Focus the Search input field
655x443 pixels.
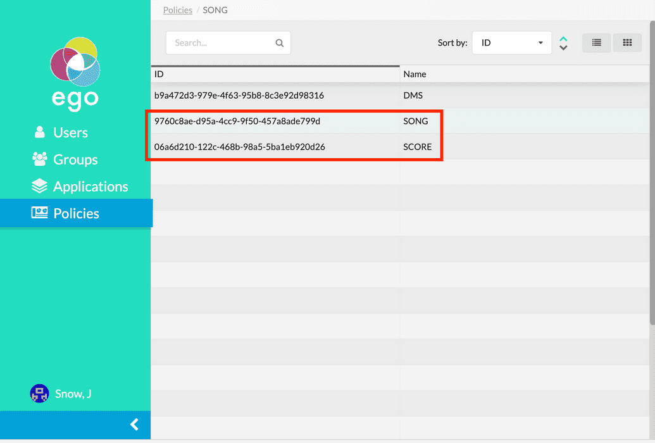pos(221,43)
